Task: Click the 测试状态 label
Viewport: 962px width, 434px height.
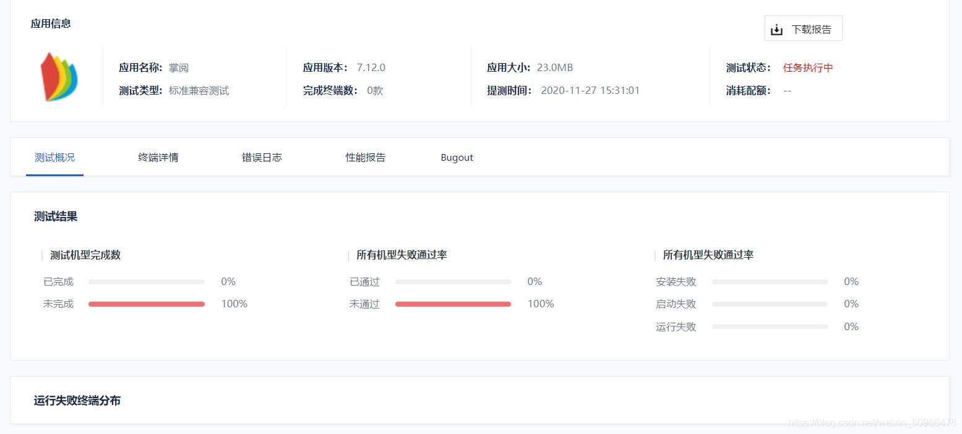Action: (749, 68)
